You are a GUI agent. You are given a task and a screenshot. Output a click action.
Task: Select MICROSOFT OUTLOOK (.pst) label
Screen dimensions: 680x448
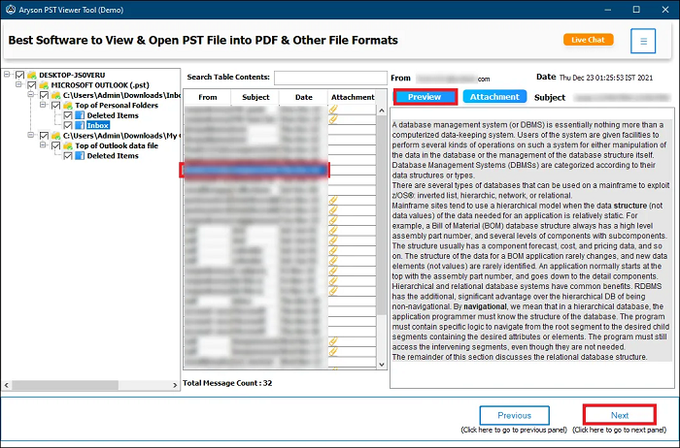pyautogui.click(x=100, y=84)
